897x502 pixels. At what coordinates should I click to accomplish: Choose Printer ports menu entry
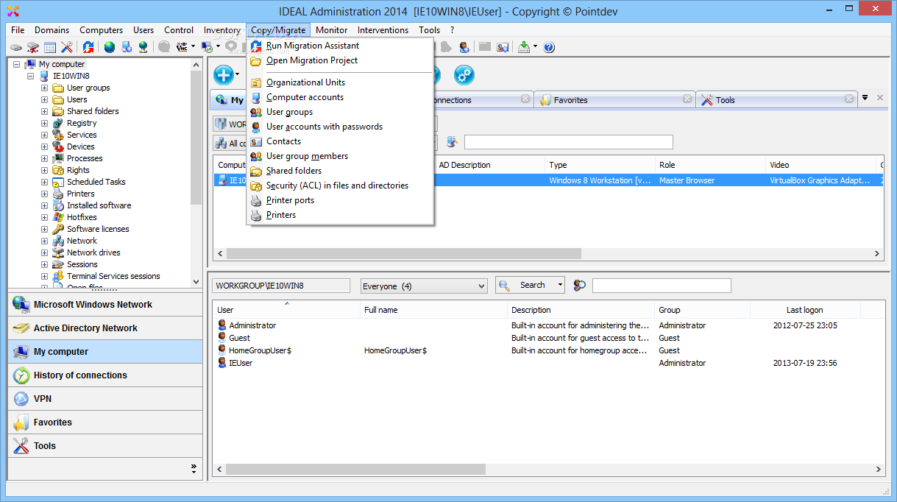(x=340, y=200)
